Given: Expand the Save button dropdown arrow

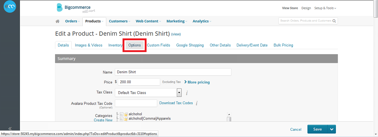Looking at the screenshot, I should coord(332,129).
